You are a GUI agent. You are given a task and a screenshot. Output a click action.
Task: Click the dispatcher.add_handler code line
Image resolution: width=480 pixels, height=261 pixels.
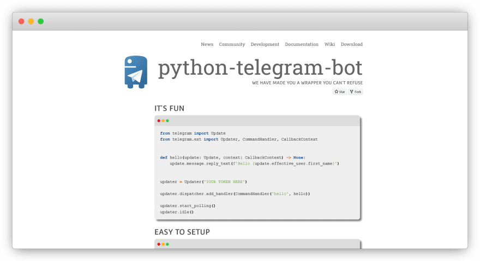235,193
